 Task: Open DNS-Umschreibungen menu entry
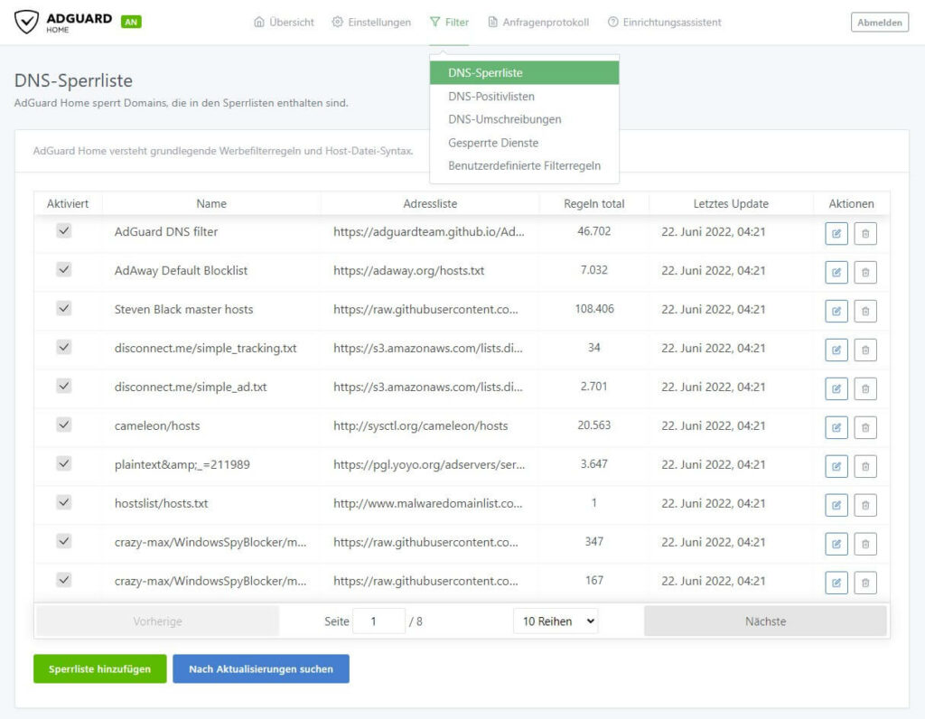click(525, 119)
